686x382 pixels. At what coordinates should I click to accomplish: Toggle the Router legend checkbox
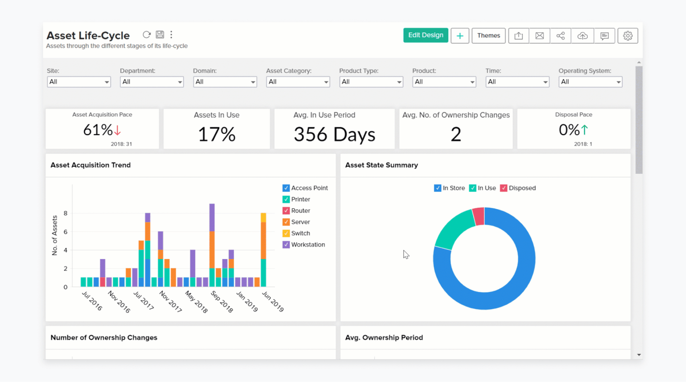(x=286, y=210)
